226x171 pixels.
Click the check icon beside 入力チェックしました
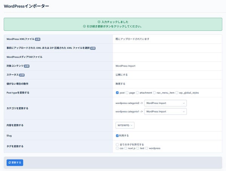pyautogui.click(x=99, y=22)
